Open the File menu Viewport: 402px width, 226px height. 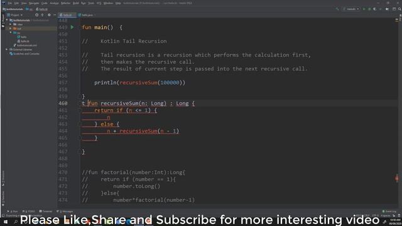[10, 3]
